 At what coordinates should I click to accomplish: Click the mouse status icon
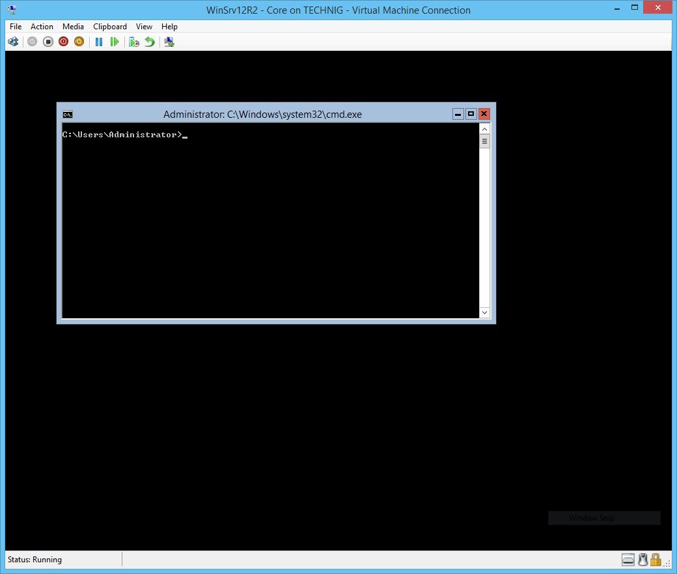tap(642, 559)
